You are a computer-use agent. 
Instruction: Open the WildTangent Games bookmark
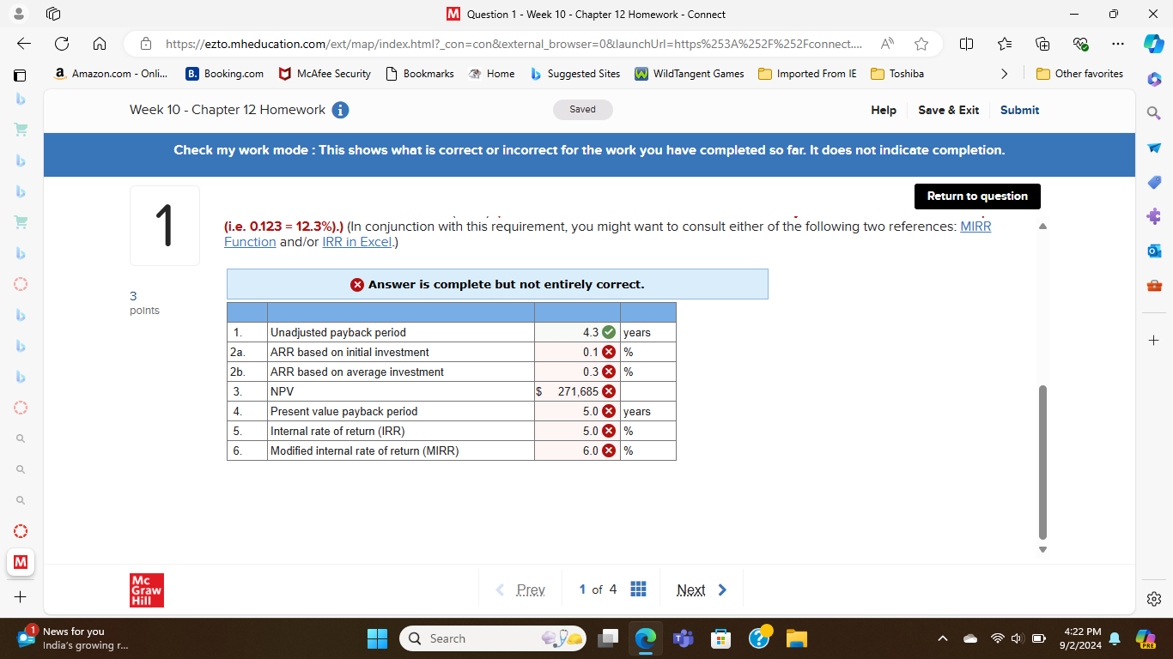pos(690,74)
